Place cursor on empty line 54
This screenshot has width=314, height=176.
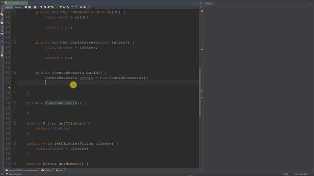tap(108, 83)
